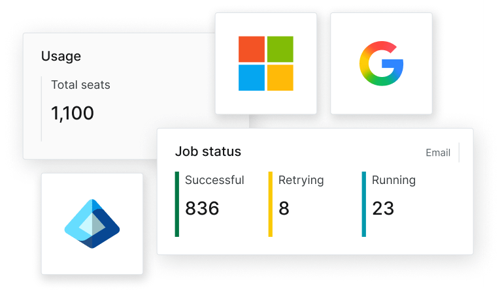Image resolution: width=502 pixels, height=291 pixels.
Task: Click the vertical divider right of Email
Action: pos(459,153)
